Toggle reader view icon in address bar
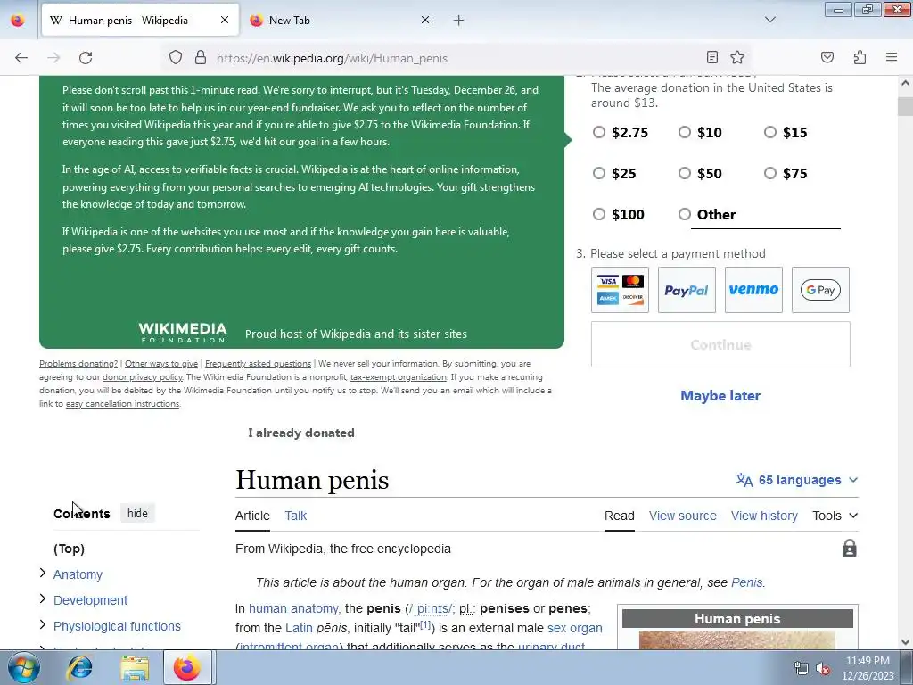Screen dimensions: 913x685 pos(711,57)
